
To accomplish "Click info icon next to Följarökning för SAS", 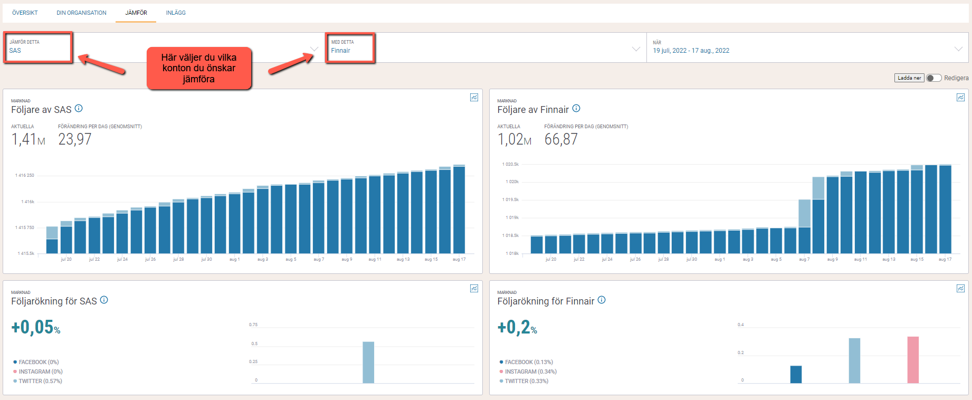I will 104,300.
